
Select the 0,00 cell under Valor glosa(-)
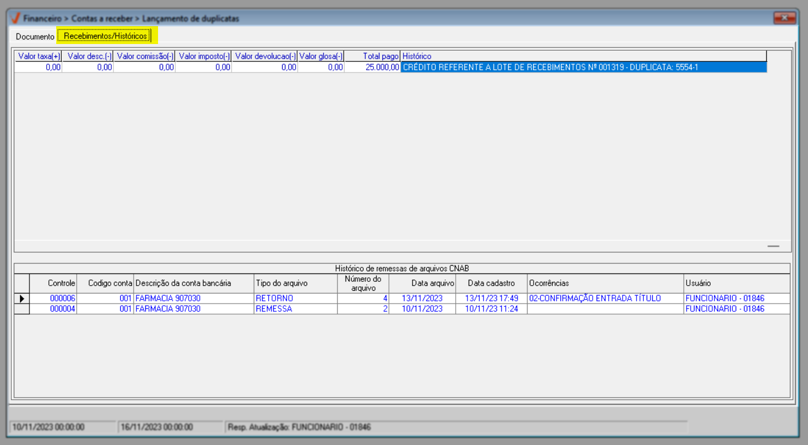click(x=321, y=67)
